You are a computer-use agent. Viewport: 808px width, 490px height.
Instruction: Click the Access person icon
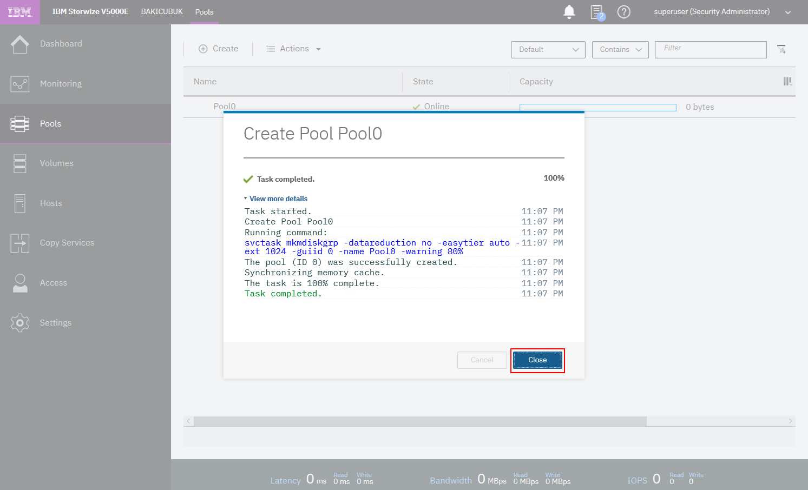click(20, 283)
